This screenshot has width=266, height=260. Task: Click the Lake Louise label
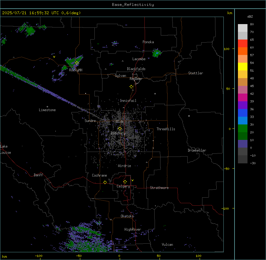tap(6, 149)
